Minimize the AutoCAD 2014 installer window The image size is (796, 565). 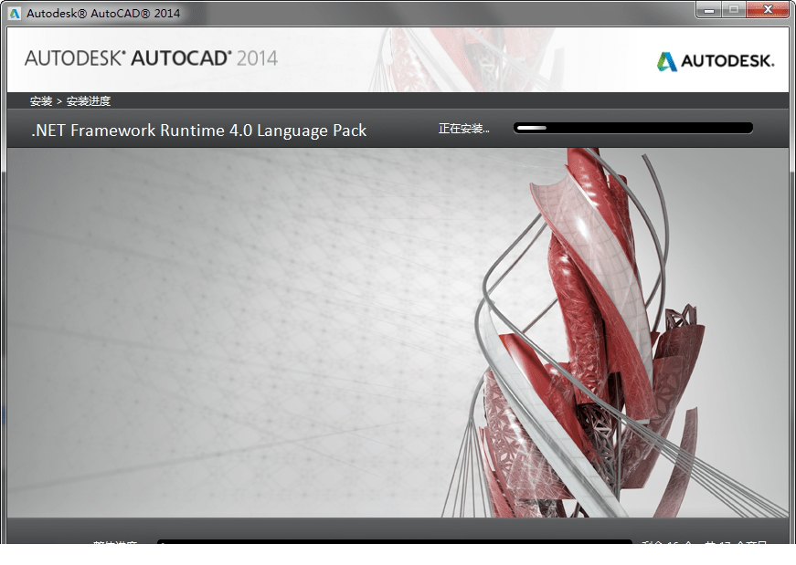709,10
